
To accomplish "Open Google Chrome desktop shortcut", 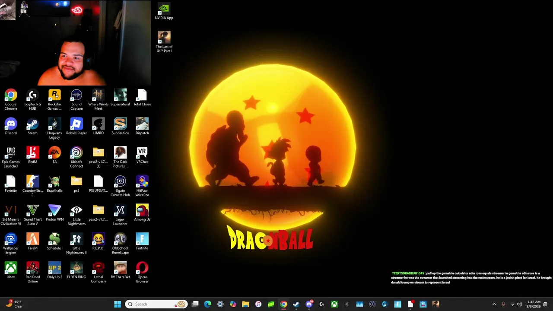I will click(x=11, y=100).
